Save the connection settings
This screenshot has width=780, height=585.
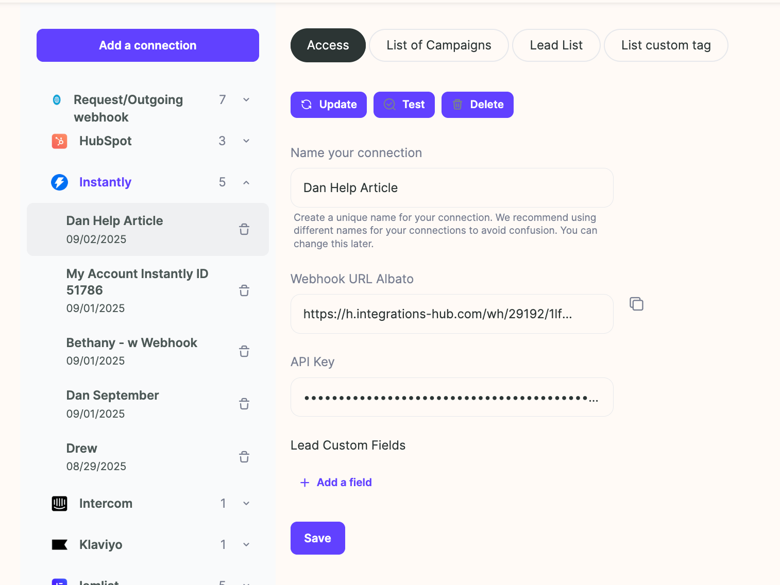[x=318, y=538]
